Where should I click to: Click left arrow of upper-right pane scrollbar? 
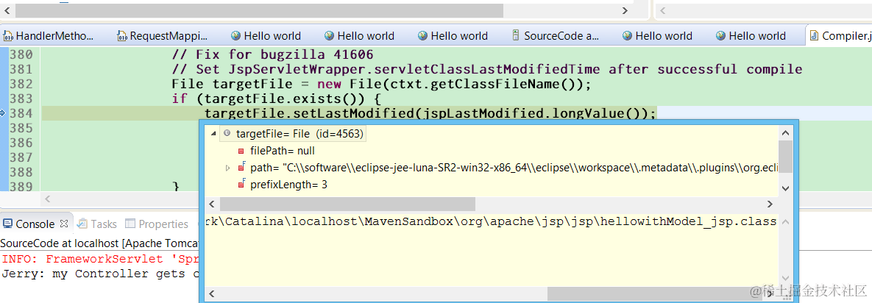(662, 10)
